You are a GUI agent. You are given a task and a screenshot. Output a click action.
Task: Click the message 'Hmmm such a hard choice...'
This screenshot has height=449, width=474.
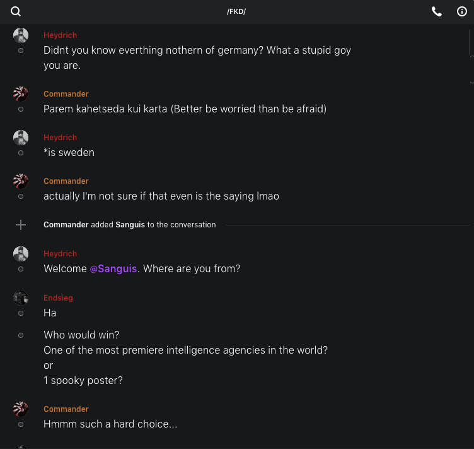110,424
